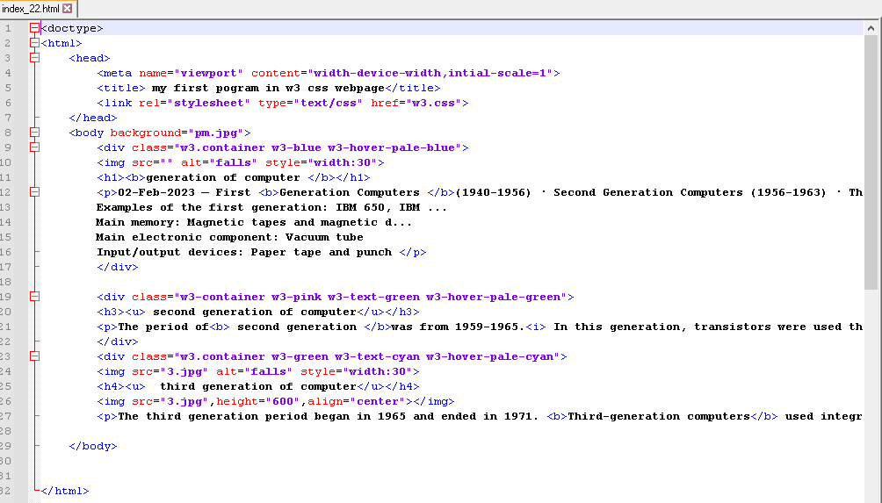Image resolution: width=882 pixels, height=503 pixels.
Task: Collapse the w3-blue div fold on line 9
Action: pos(35,147)
